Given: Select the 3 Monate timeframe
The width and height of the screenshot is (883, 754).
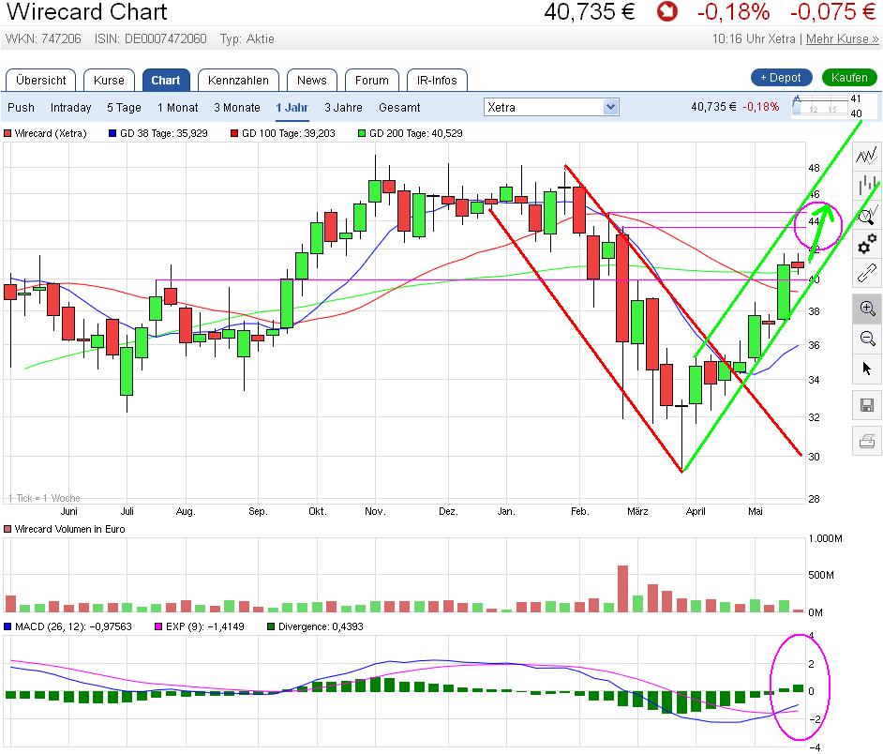Looking at the screenshot, I should click(x=236, y=107).
